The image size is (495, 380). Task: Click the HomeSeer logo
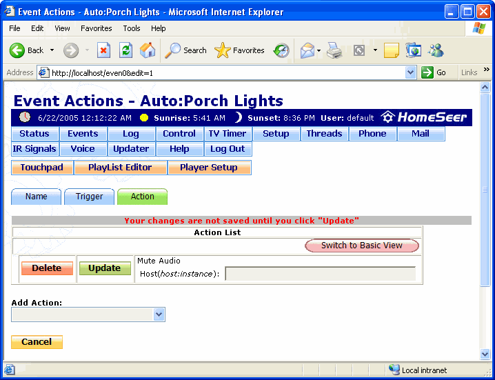[424, 117]
